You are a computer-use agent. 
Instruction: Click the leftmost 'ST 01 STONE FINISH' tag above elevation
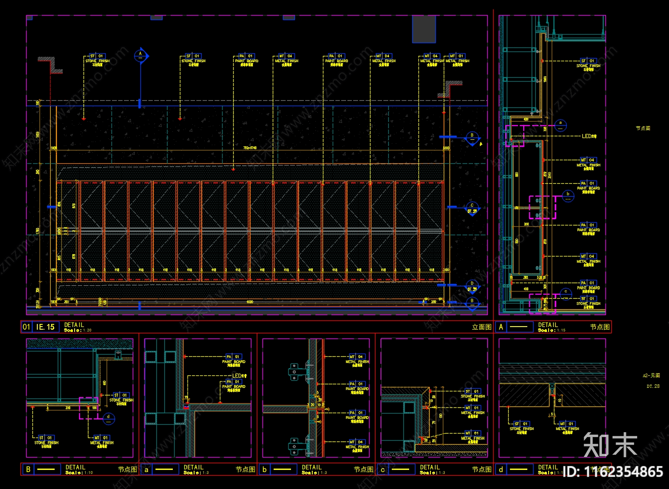pyautogui.click(x=97, y=60)
